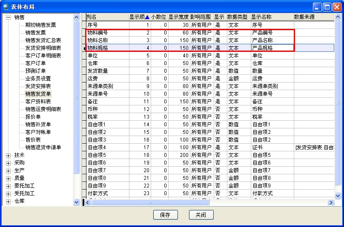The width and height of the screenshot is (344, 227).
Task: Select 销售发票 in the tree
Action: pos(35,33)
